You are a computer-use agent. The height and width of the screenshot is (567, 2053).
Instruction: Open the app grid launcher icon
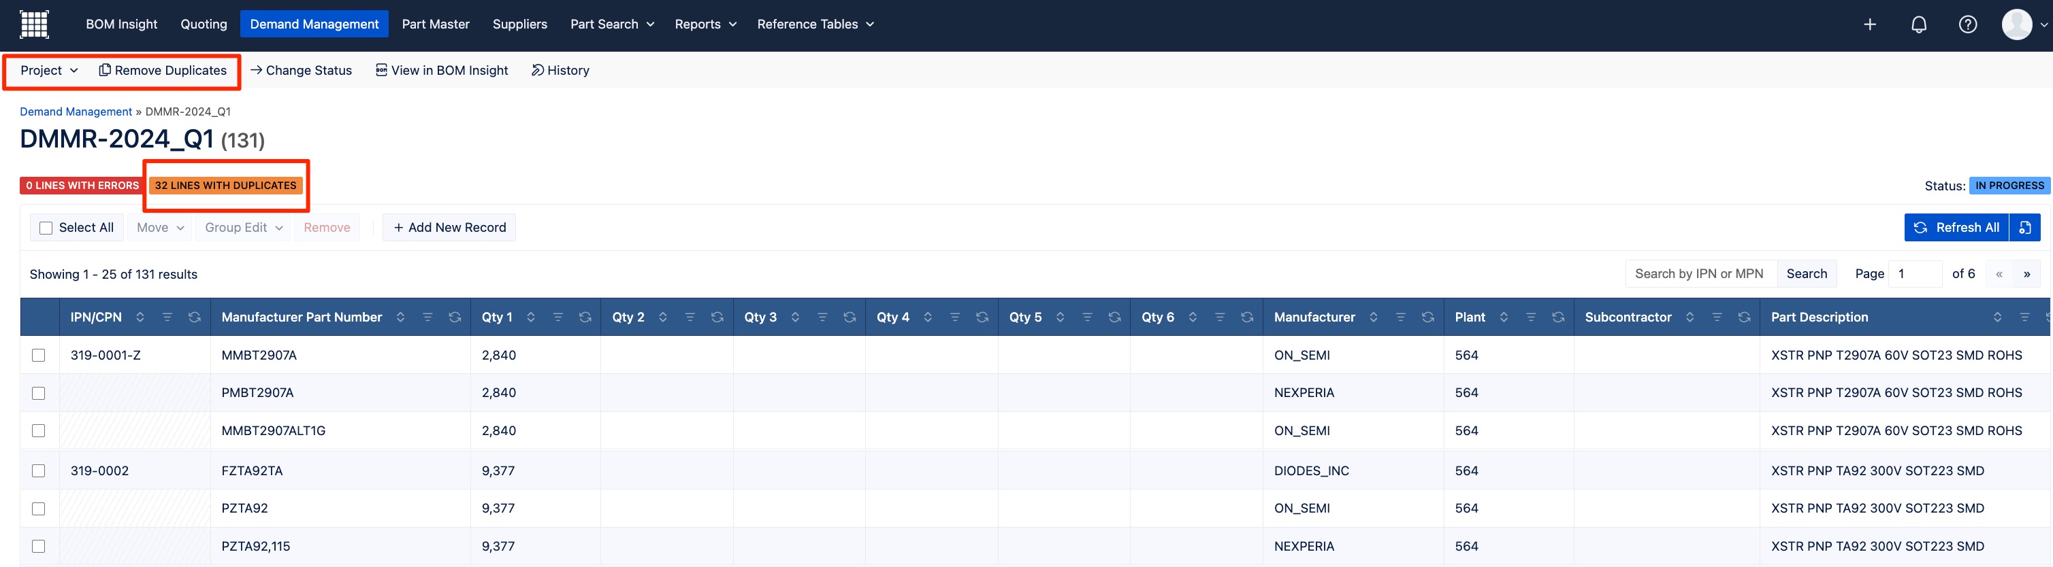tap(34, 24)
